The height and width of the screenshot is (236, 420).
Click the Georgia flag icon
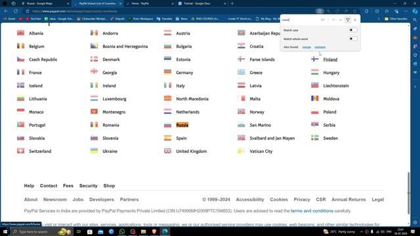pyautogui.click(x=94, y=72)
